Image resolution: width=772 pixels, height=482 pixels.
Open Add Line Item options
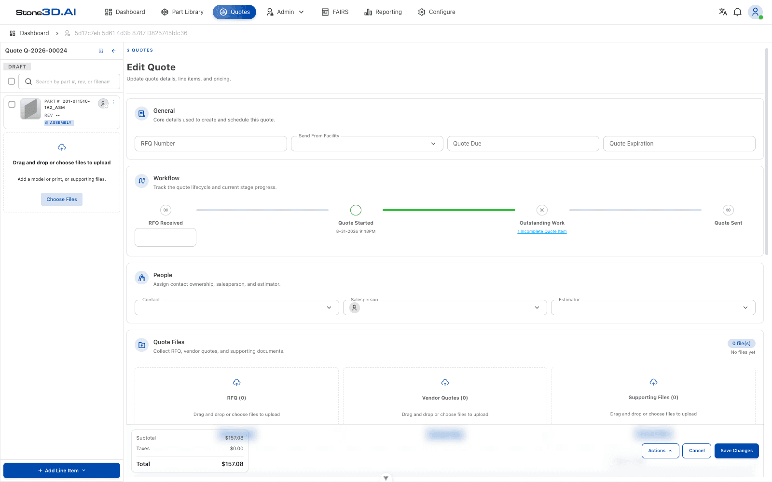(62, 470)
